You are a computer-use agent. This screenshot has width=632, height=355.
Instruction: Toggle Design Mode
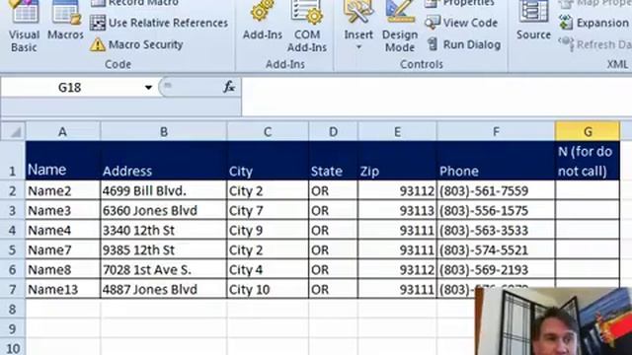pos(400,28)
